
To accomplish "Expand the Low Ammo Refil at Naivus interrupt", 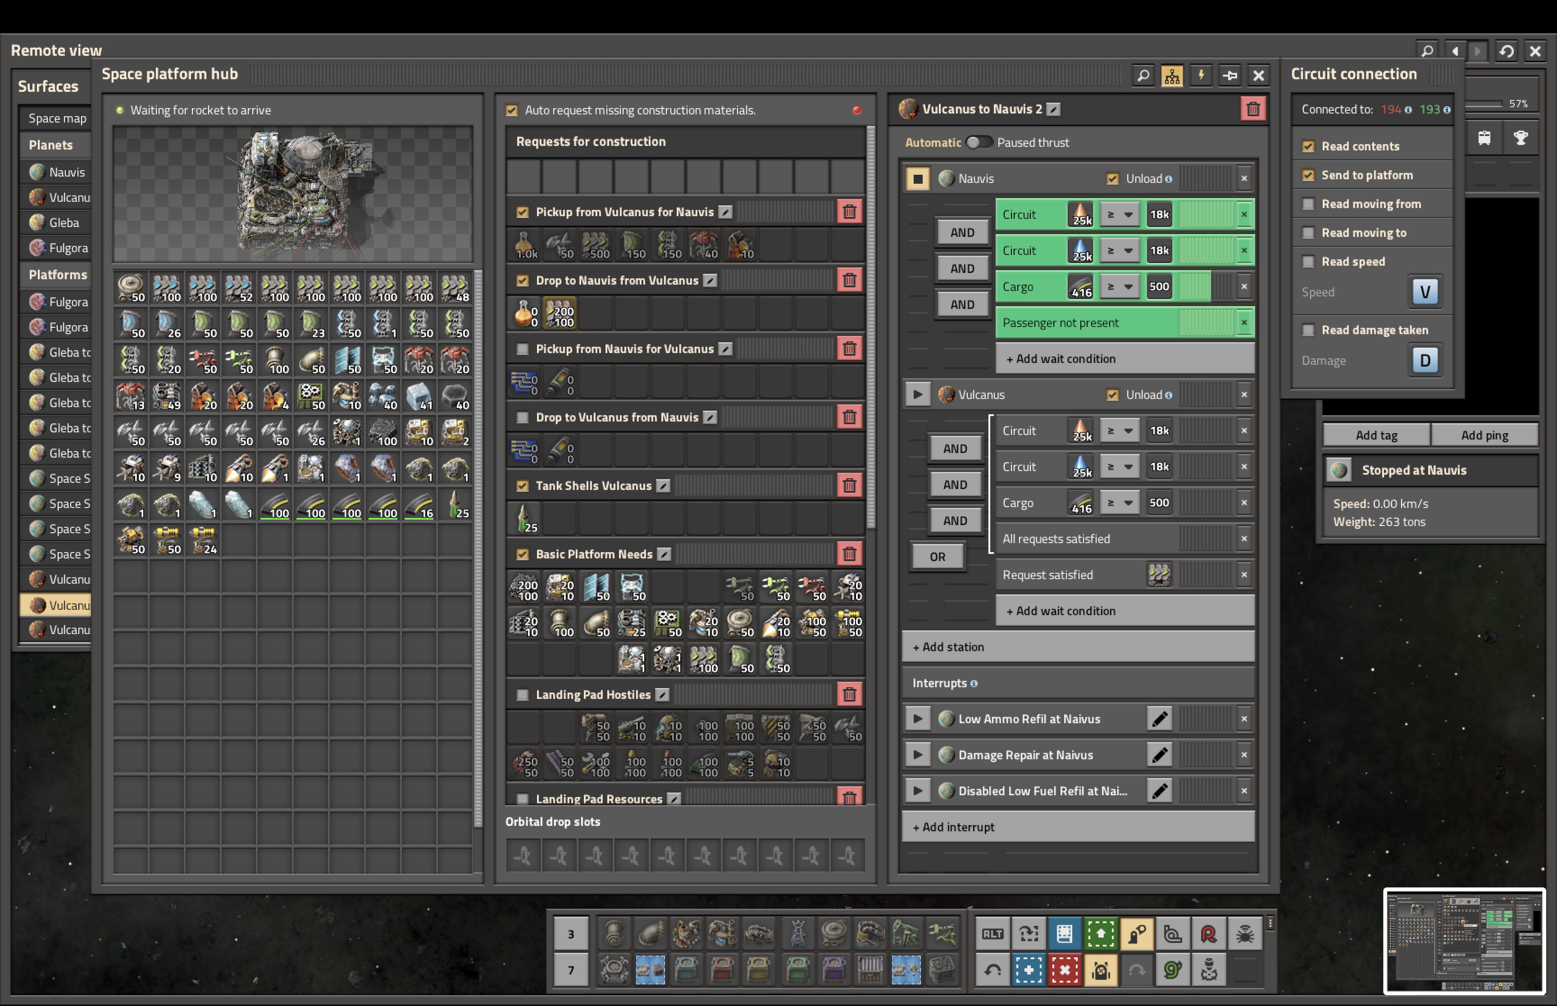I will pos(917,719).
